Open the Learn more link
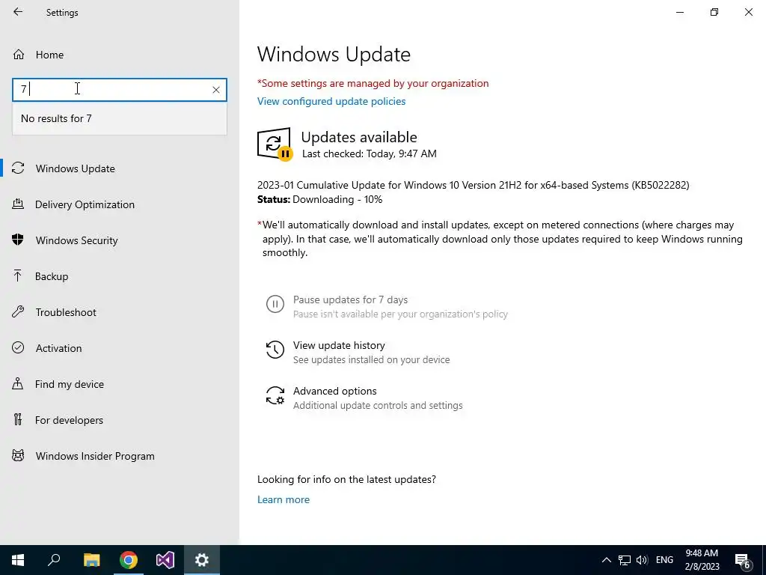This screenshot has width=766, height=575. pos(284,499)
